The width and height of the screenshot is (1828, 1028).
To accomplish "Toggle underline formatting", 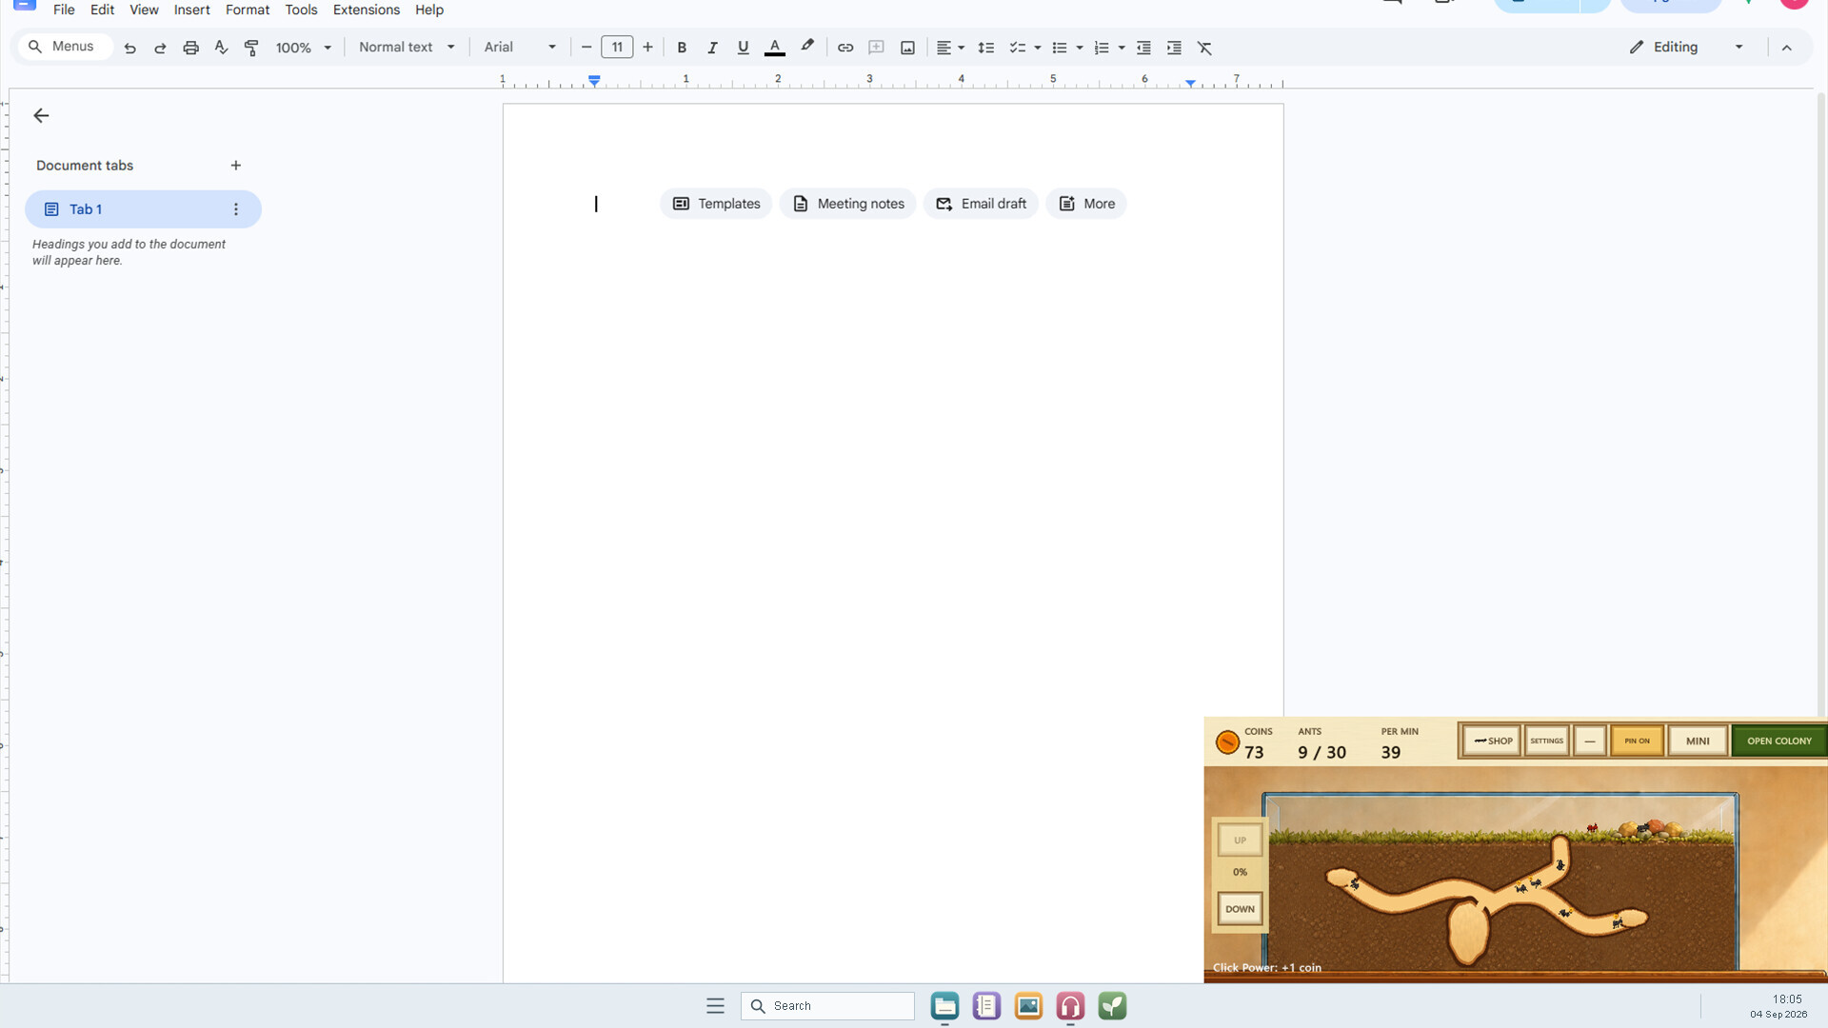I will [743, 48].
